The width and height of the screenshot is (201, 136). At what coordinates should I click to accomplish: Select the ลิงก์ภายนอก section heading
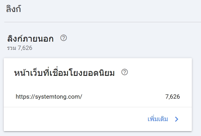[x=30, y=39]
